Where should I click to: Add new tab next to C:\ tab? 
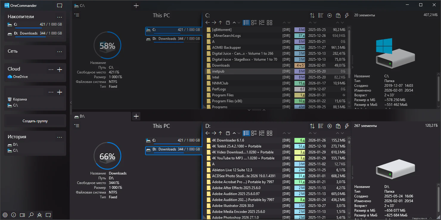click(136, 6)
